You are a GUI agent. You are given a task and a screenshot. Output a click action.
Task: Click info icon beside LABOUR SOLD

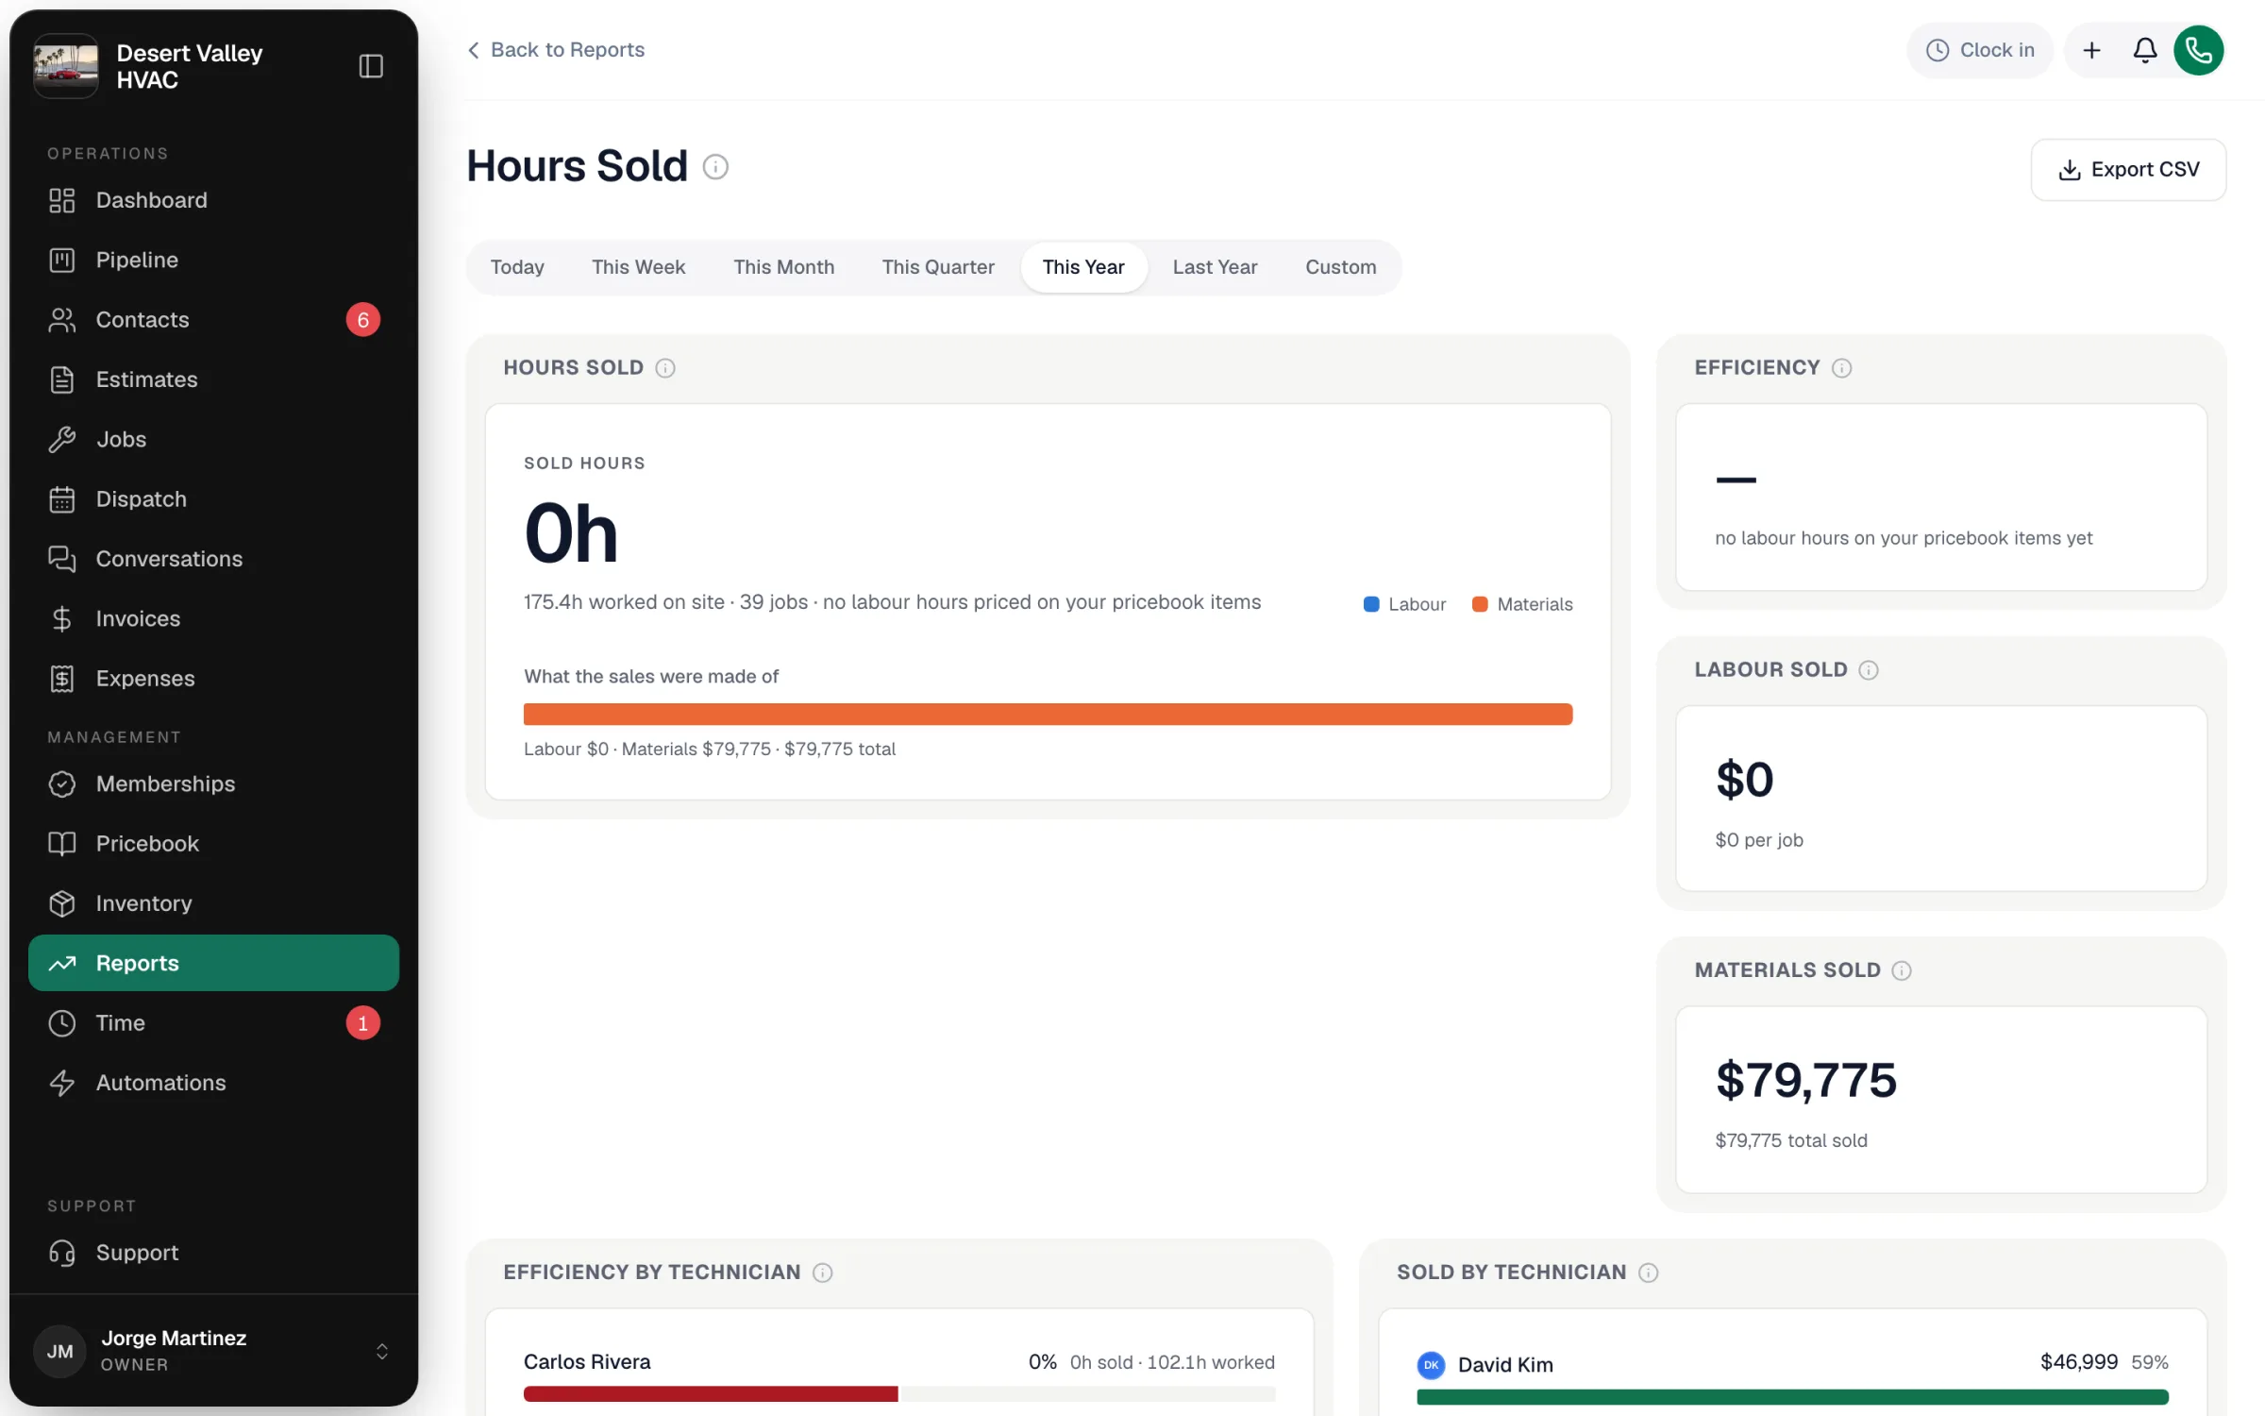click(x=1868, y=670)
